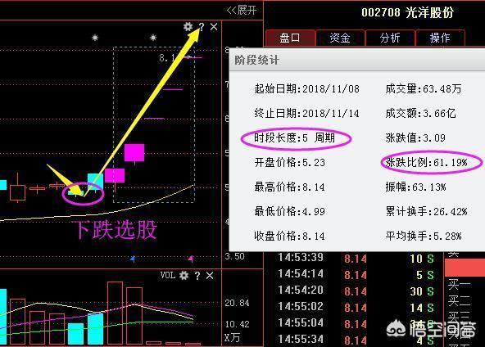Click the 002708 光洋股份 stock title
485x347 pixels.
pyautogui.click(x=408, y=12)
